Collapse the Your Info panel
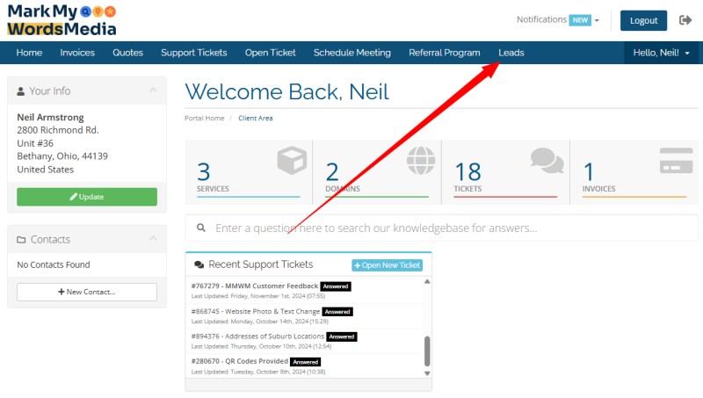This screenshot has height=398, width=703. (x=153, y=90)
